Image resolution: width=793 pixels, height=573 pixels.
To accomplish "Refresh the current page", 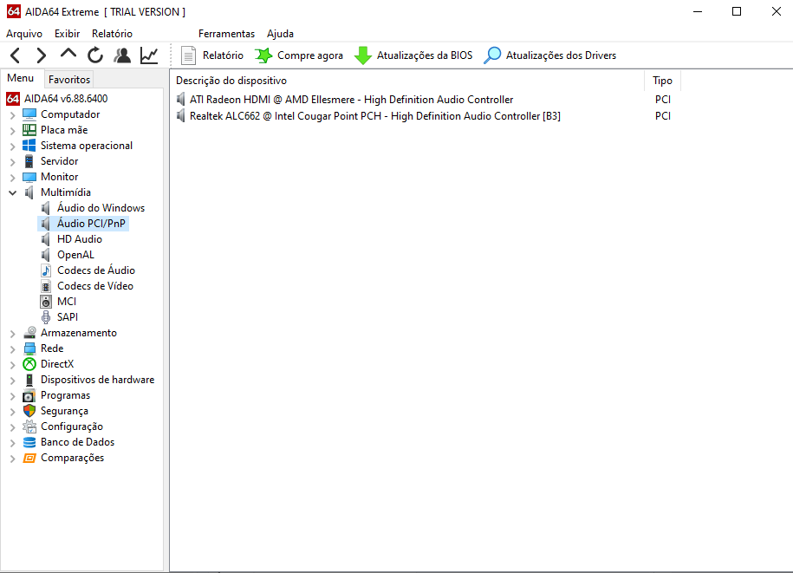I will tap(95, 55).
